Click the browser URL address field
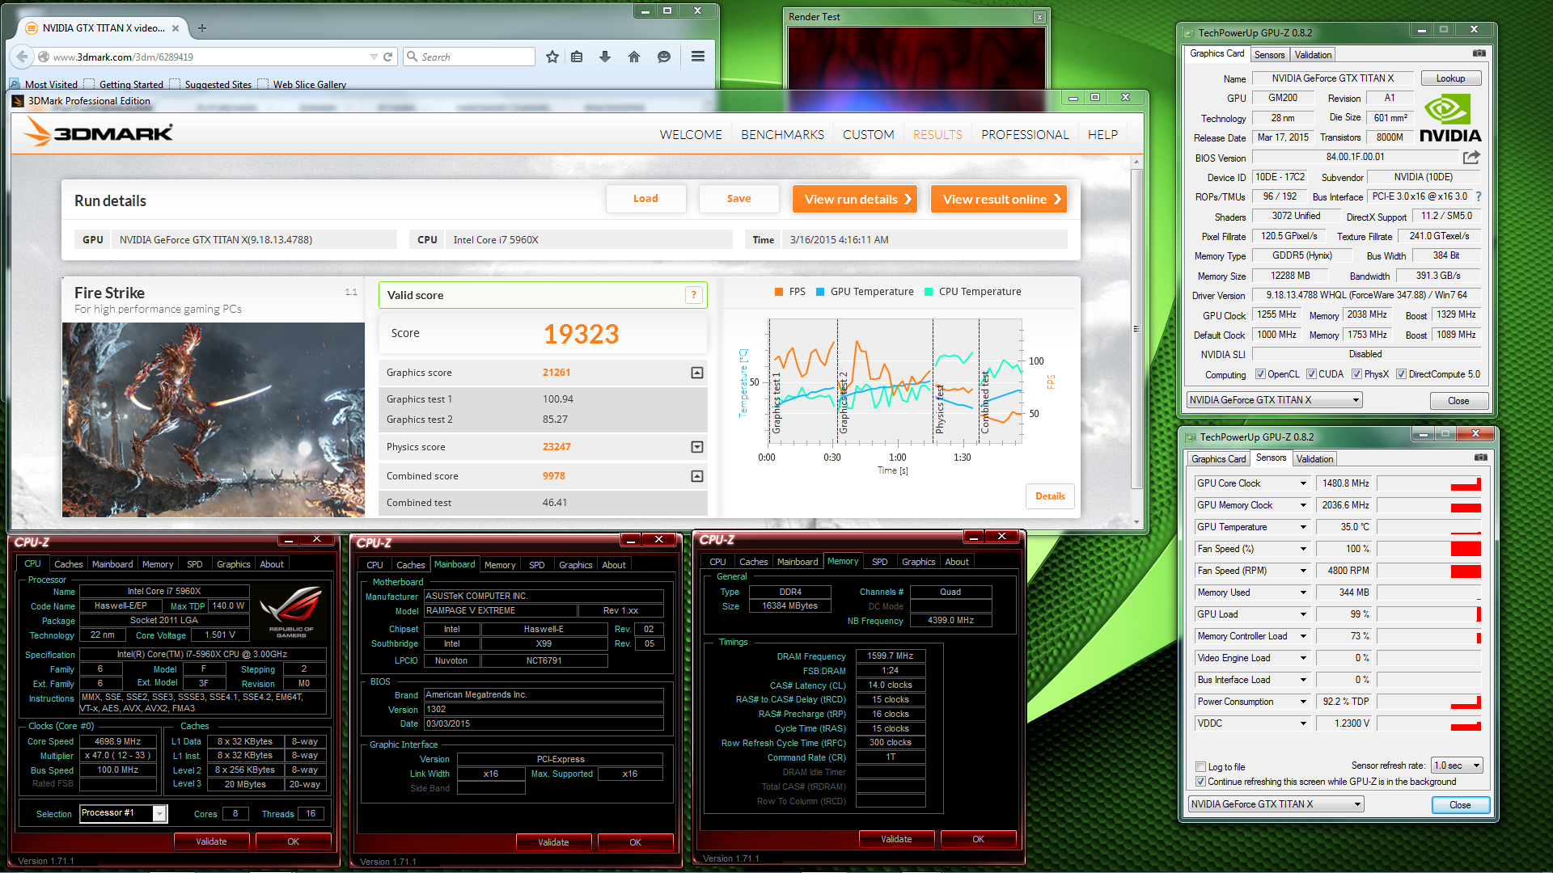The image size is (1553, 873). 209,57
